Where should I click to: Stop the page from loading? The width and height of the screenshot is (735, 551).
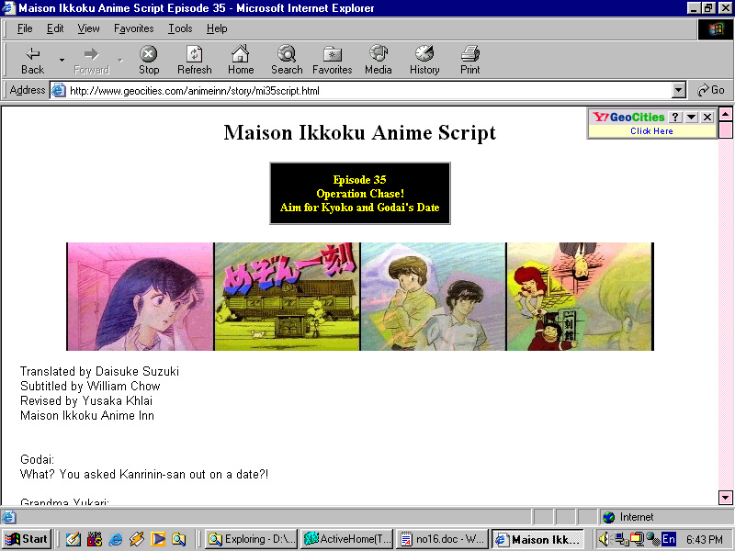(149, 61)
